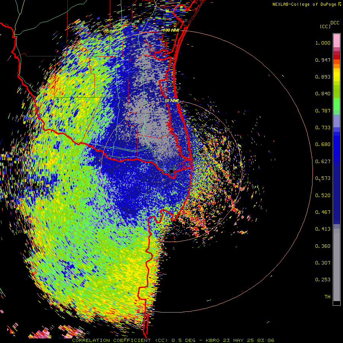
Task: Click the 0.733 scale label
Action: [x=323, y=128]
